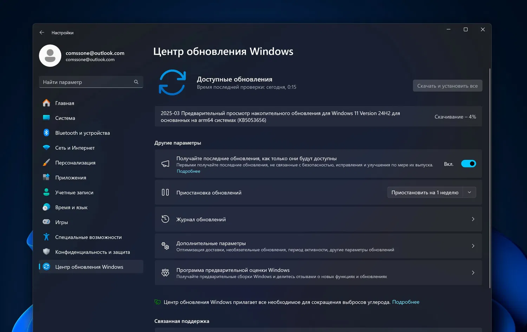Screen dimensions: 527x332
Task: Navigate to Приложения section
Action: point(91,177)
